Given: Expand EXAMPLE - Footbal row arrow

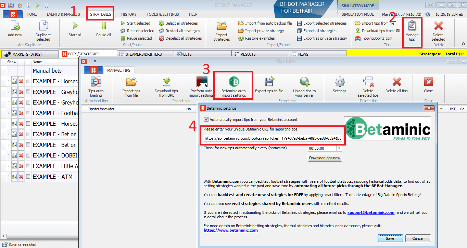Looking at the screenshot, I should 9,113.
